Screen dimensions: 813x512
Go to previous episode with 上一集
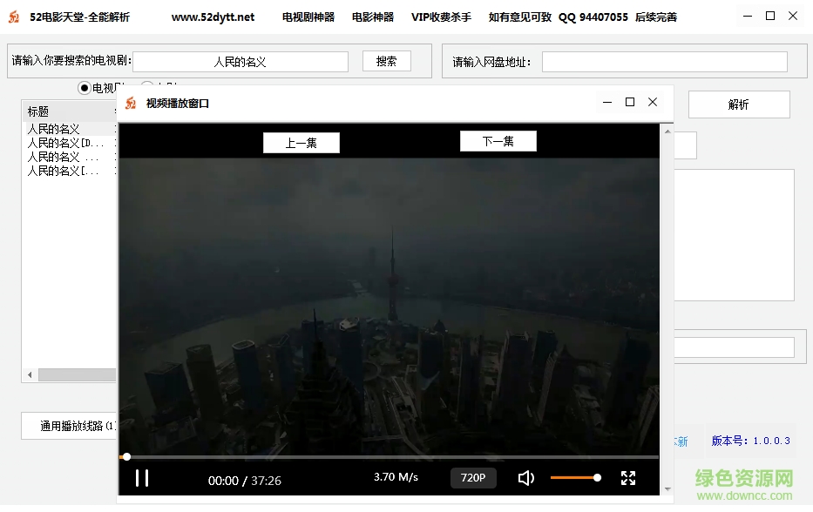coord(301,143)
